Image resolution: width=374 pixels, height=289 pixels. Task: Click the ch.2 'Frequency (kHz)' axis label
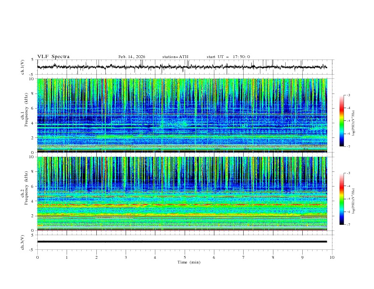pyautogui.click(x=26, y=188)
